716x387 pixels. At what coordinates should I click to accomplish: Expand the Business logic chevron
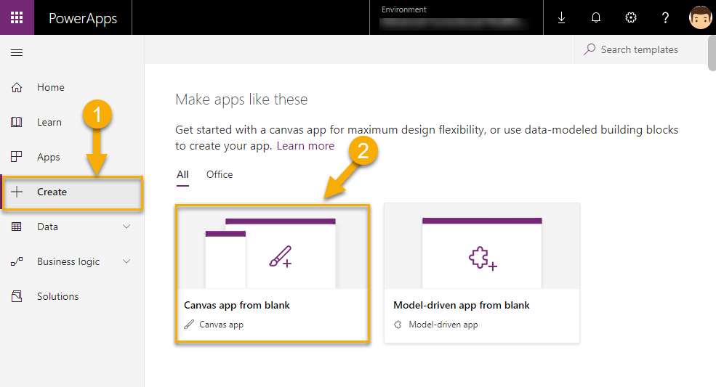tap(126, 261)
